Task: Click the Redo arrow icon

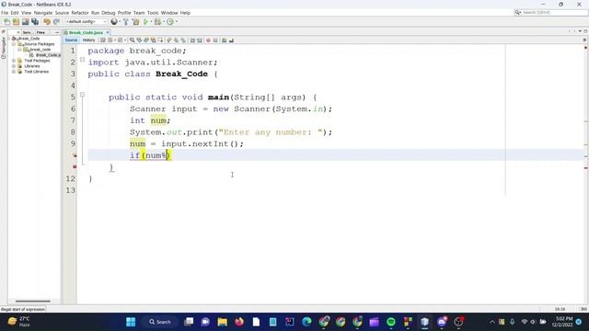Action: 56,22
